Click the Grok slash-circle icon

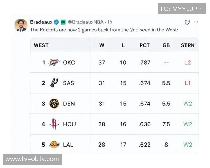click(187, 22)
